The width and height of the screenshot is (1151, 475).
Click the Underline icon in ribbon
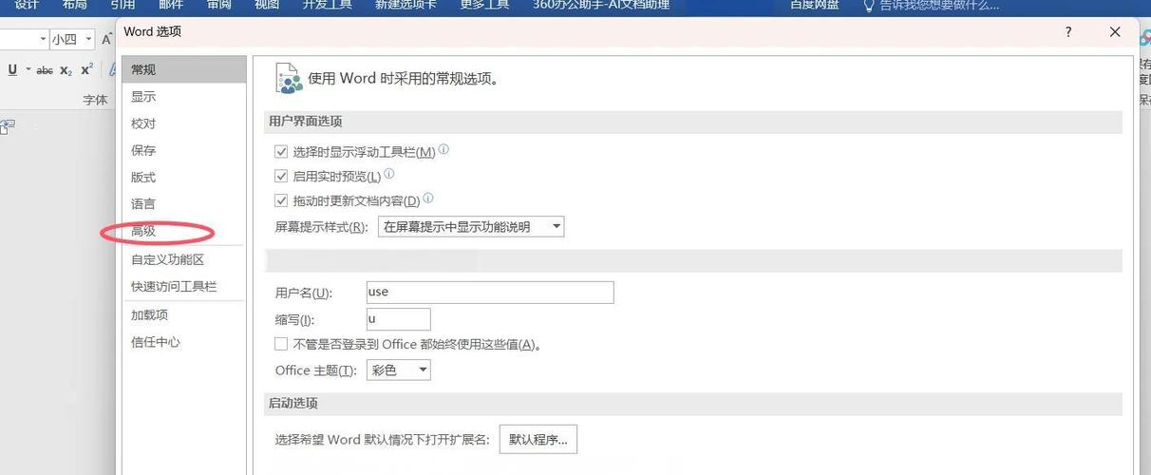[x=12, y=69]
